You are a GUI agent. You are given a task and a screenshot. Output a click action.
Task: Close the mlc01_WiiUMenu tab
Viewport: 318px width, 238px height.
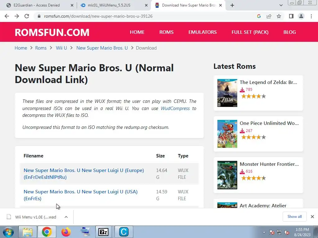coord(146,6)
